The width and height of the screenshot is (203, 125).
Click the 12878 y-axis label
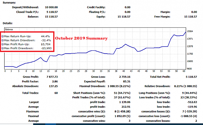(x=190, y=46)
